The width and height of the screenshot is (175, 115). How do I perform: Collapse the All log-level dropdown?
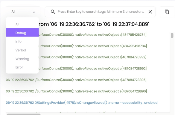click(23, 12)
